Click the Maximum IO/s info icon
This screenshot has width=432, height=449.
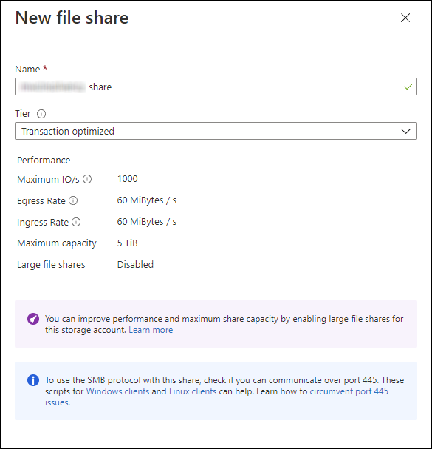coord(87,179)
